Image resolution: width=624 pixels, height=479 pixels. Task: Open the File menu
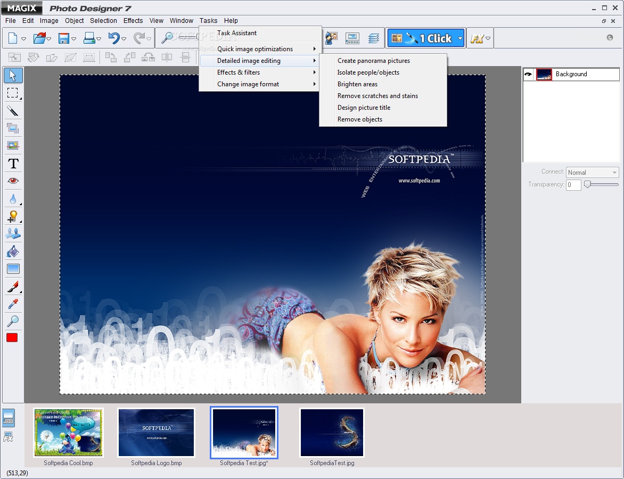10,21
